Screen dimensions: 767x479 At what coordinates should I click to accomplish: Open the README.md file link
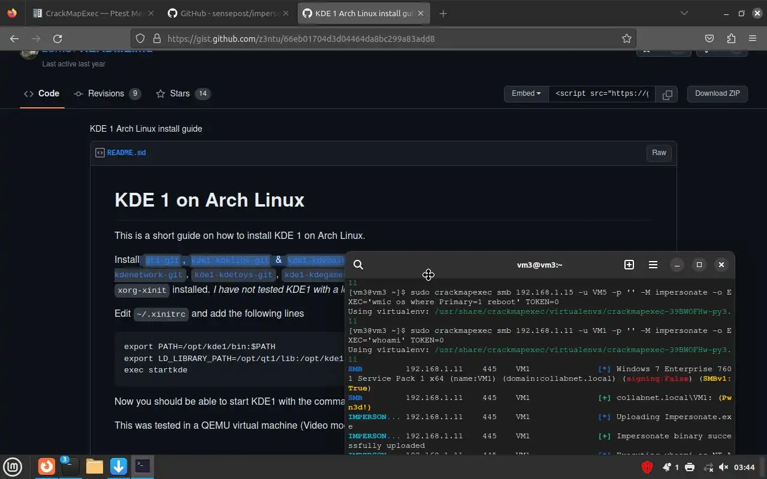pyautogui.click(x=126, y=153)
